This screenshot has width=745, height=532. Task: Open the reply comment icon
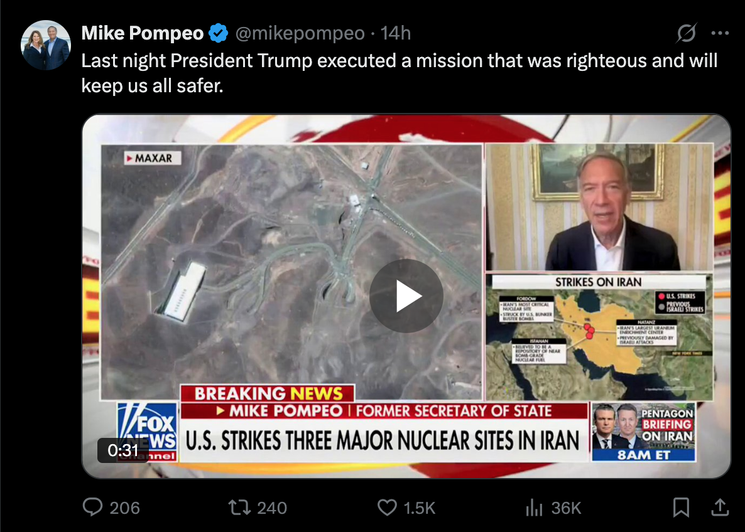pyautogui.click(x=92, y=508)
